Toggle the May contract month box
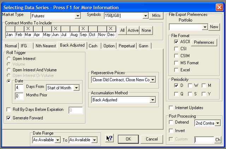Image resolution: width=226 pixels, height=149 pixels. (x=47, y=29)
